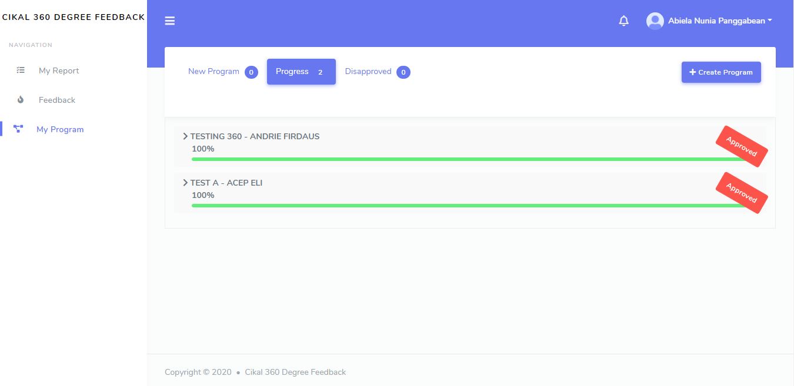Viewport: 794px width, 386px height.
Task: Click the Approved ribbon on TEST A
Action: click(x=741, y=193)
